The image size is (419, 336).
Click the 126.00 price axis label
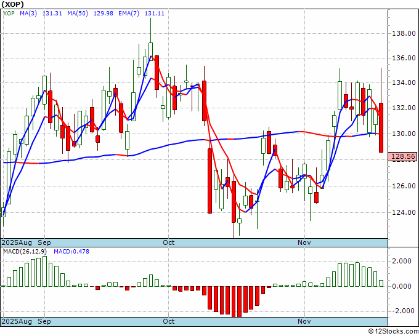coord(404,186)
